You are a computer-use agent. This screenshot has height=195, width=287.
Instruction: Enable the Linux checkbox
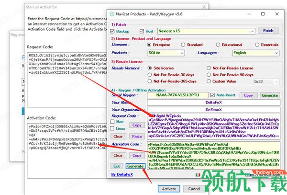click(x=112, y=128)
